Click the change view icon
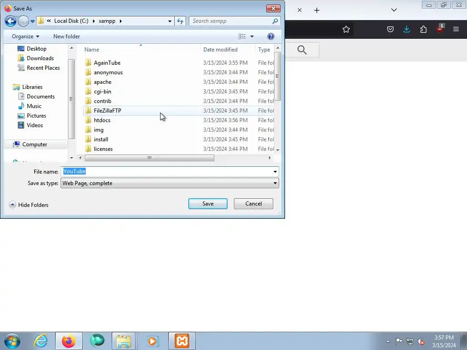Screen dimensions: 467x350 pyautogui.click(x=242, y=36)
